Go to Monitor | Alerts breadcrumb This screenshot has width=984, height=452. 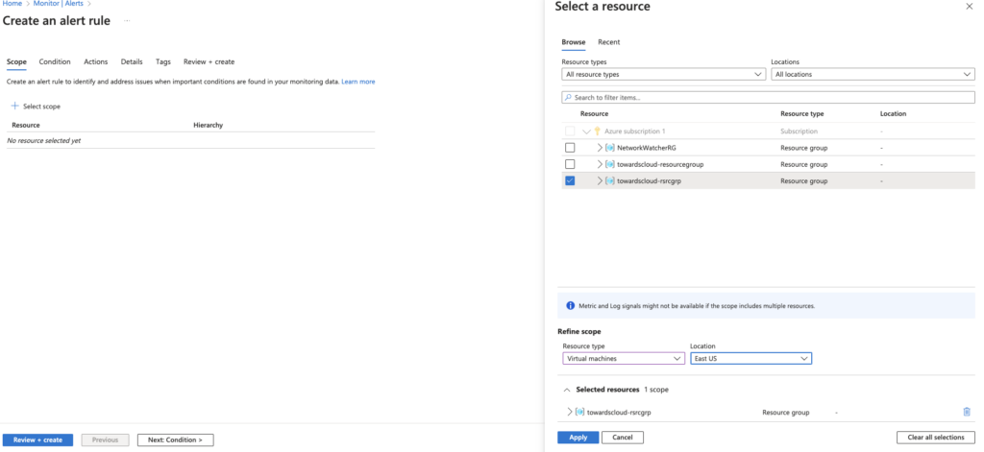[59, 3]
